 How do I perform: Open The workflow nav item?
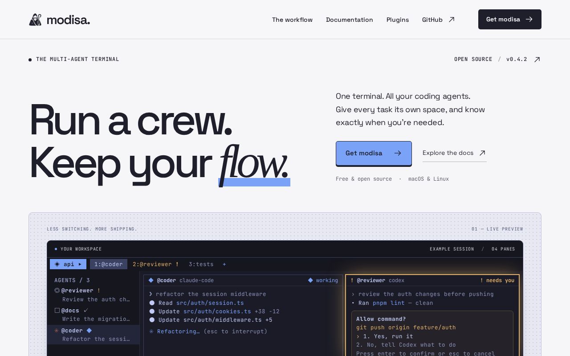point(292,20)
